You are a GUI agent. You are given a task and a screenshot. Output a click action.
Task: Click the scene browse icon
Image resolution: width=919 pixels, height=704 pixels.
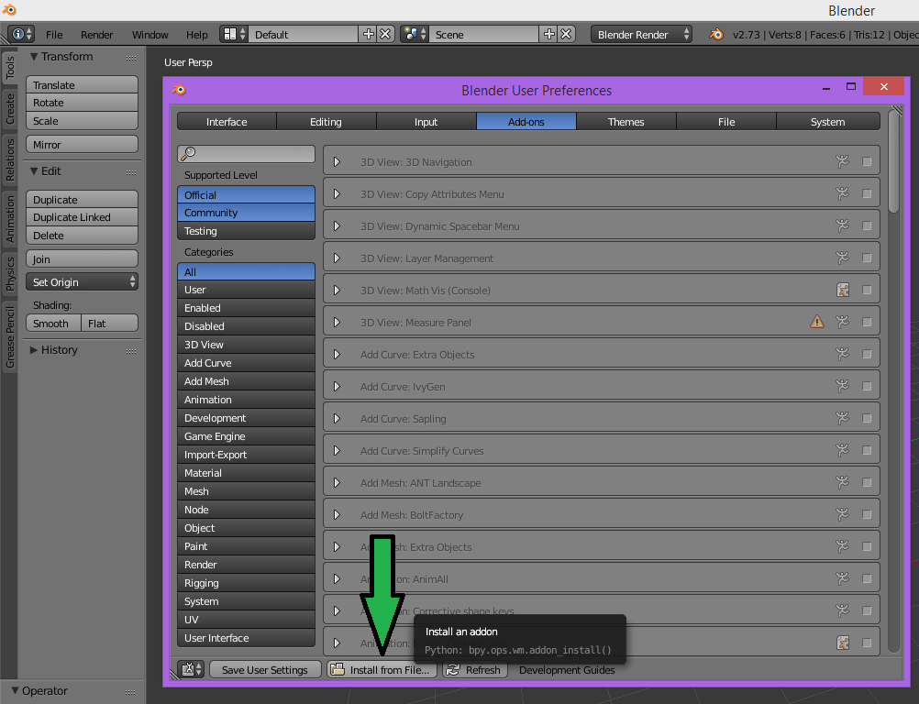(x=415, y=35)
